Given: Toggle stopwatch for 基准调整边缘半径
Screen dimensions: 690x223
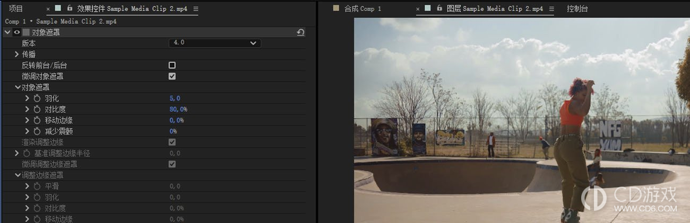Looking at the screenshot, I should 27,153.
